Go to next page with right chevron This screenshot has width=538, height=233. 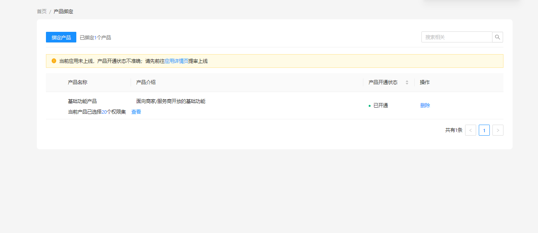(x=498, y=130)
